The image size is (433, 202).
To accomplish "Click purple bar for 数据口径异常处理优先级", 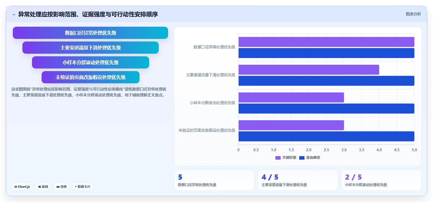I will pyautogui.click(x=326, y=42).
